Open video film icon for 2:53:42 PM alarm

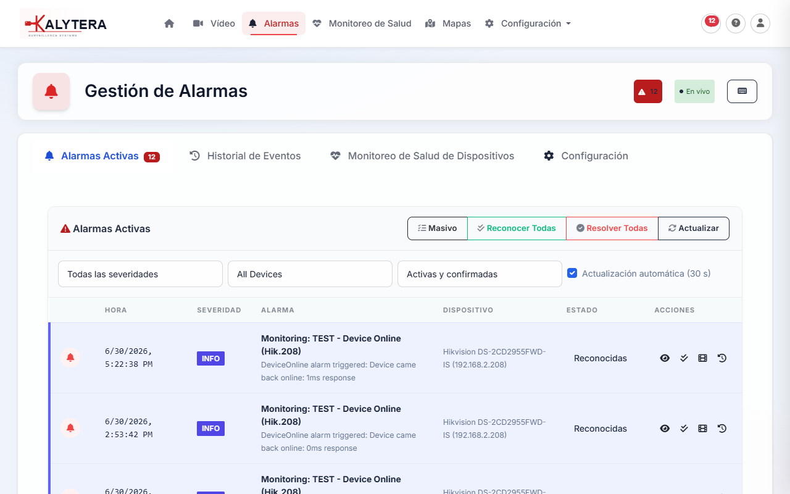[702, 429]
